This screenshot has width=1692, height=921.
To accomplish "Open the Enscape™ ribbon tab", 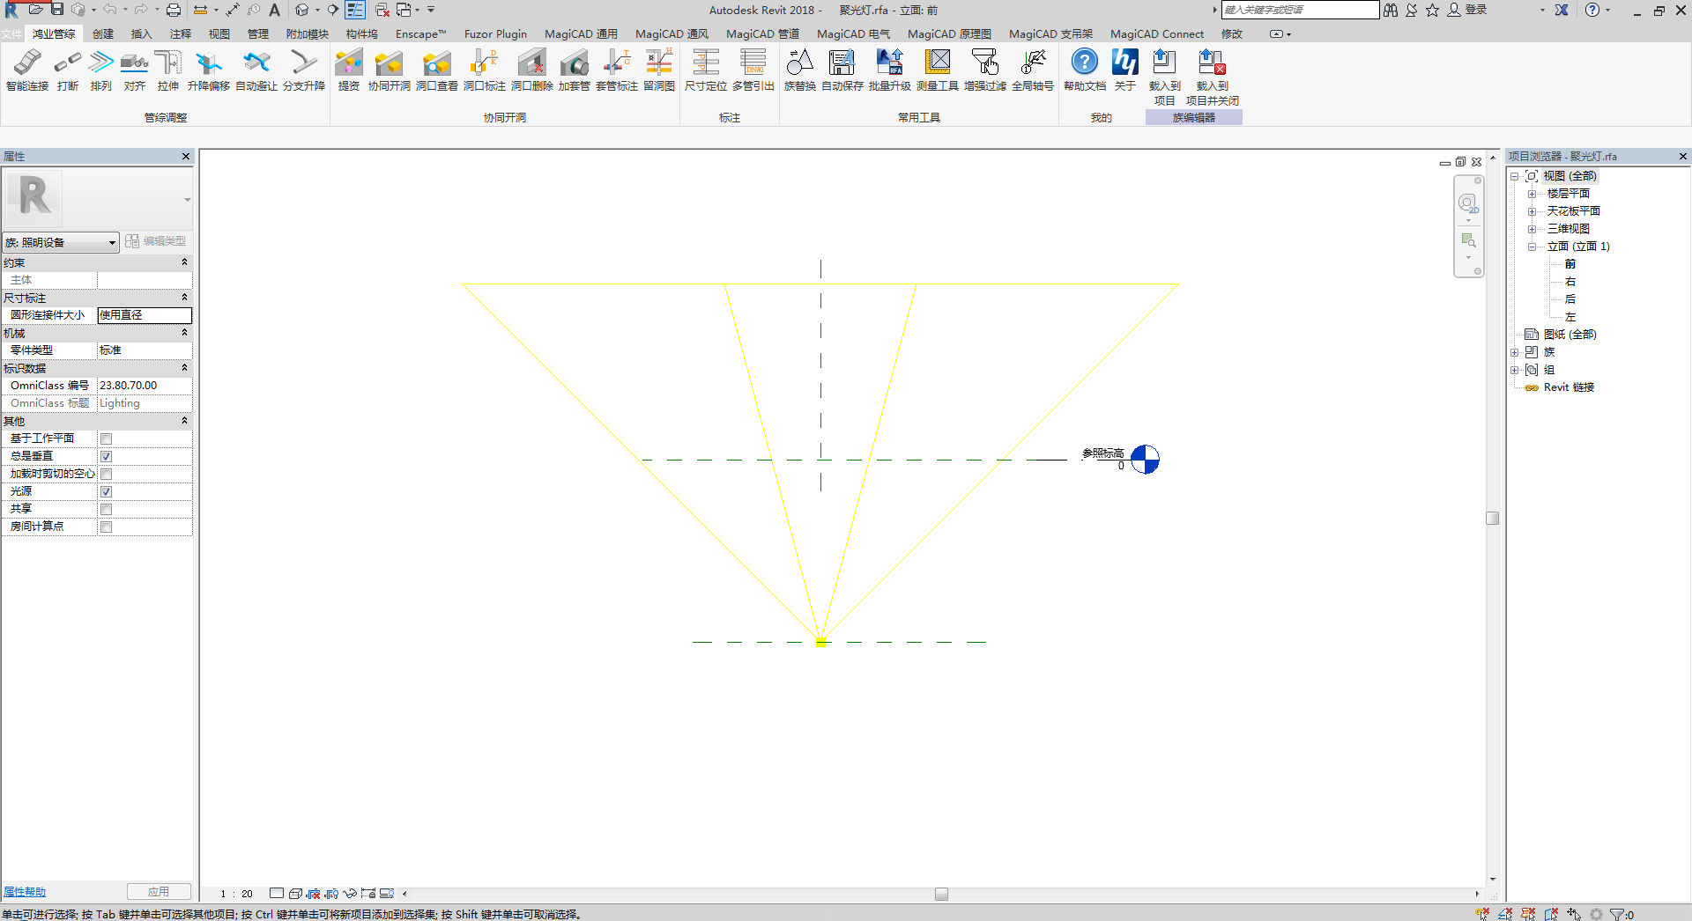I will (x=420, y=33).
